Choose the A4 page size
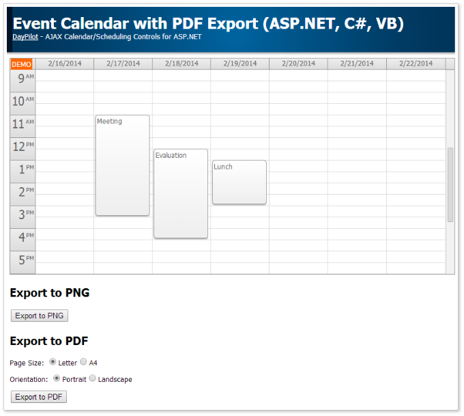 pyautogui.click(x=83, y=362)
